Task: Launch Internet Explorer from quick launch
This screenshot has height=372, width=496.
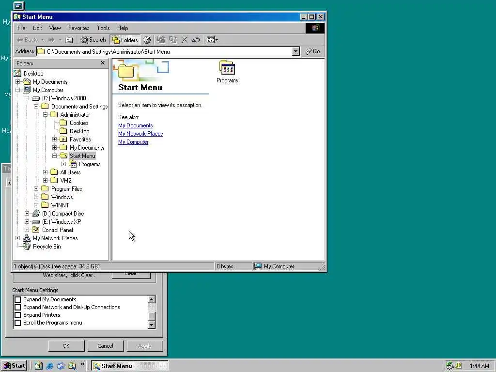Action: (x=50, y=366)
